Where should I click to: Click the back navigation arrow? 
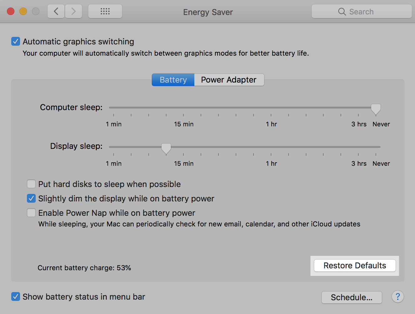[56, 11]
